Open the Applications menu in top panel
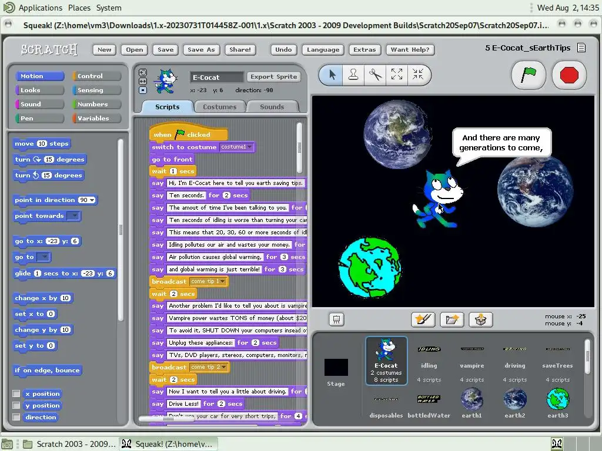Viewport: 602px width, 451px height. click(x=41, y=8)
